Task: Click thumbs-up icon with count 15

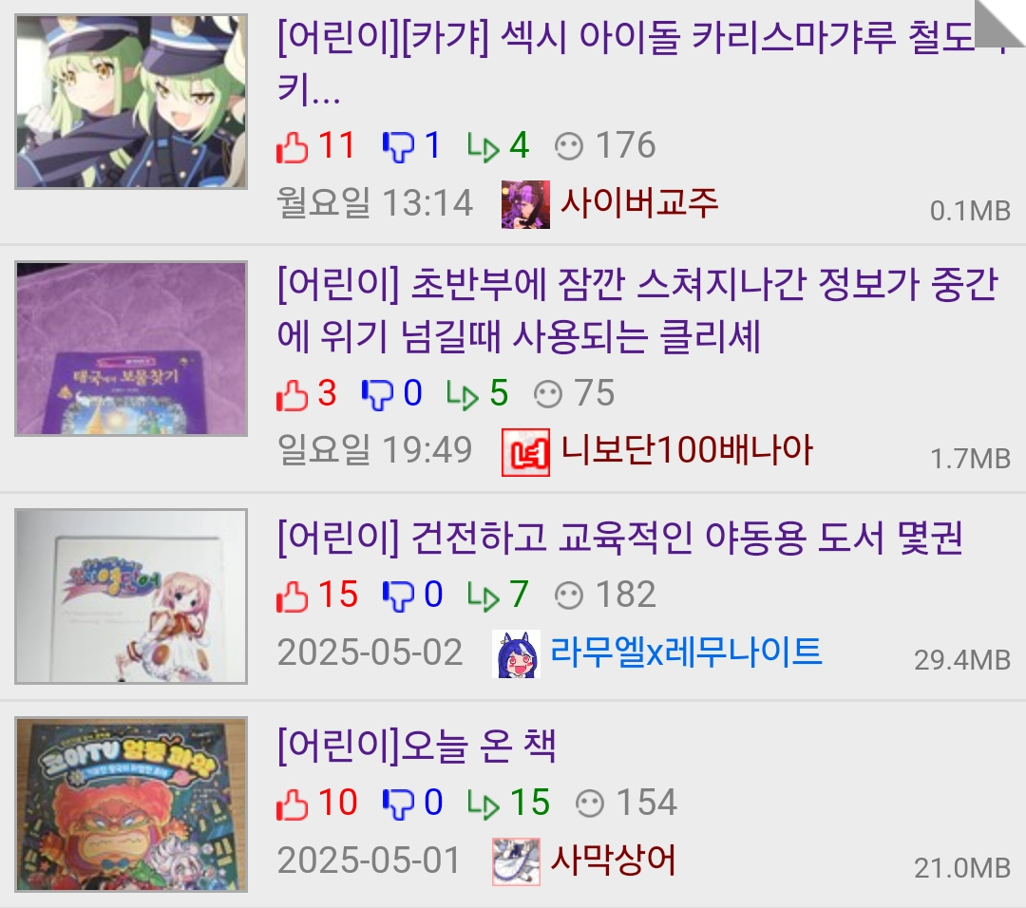Action: click(x=292, y=596)
